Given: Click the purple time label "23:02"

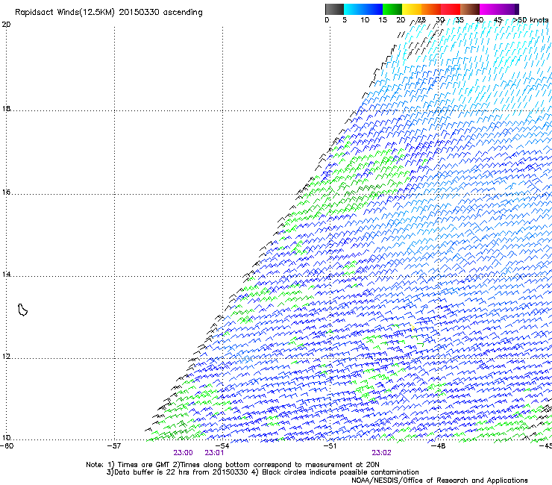Looking at the screenshot, I should point(382,453).
